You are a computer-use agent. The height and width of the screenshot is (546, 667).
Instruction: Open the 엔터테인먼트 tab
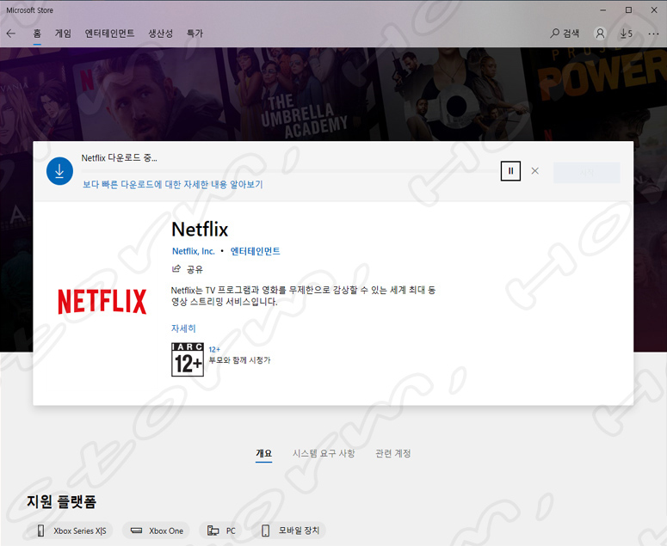(110, 34)
